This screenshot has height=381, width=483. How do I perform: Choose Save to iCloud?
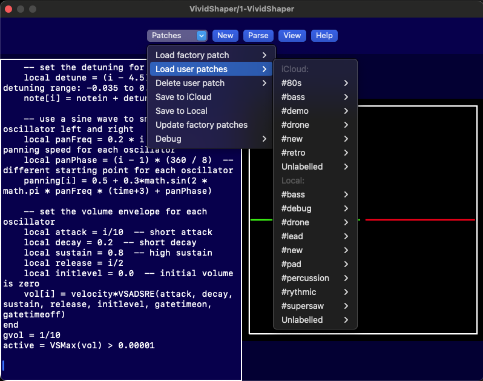(x=183, y=97)
